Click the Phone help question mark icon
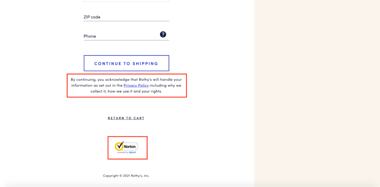The height and width of the screenshot is (187, 380). coord(163,34)
